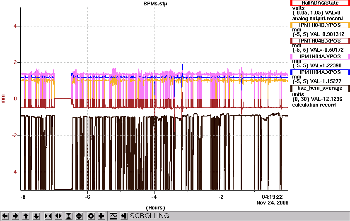Click the plus toolbar icon
The height and width of the screenshot is (221, 350).
(x=101, y=216)
